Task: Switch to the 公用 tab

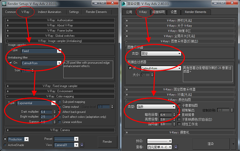Action: [x=129, y=12]
